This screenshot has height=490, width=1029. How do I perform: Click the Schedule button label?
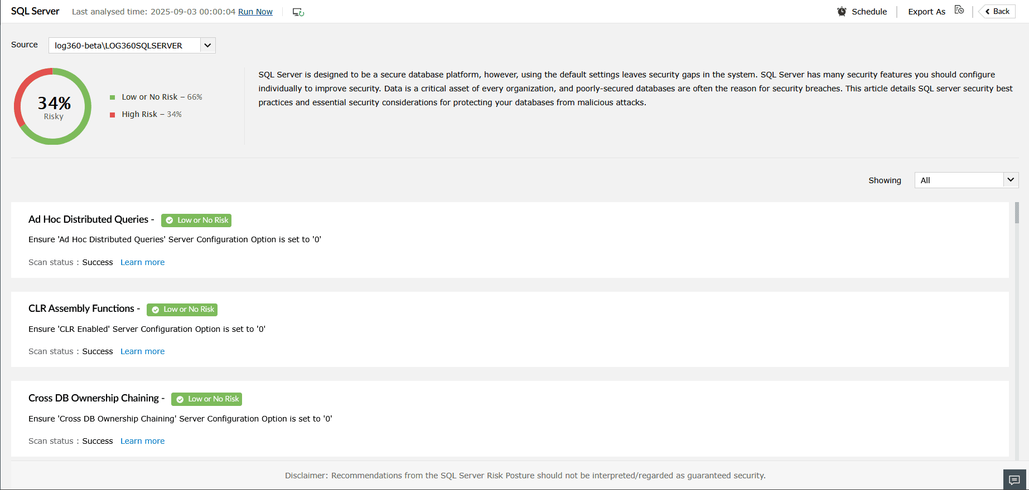869,12
